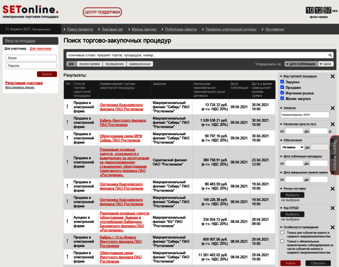This screenshot has height=267, width=339.
Task: Click the search magnifier icon in keyword field
Action: pos(330,55)
